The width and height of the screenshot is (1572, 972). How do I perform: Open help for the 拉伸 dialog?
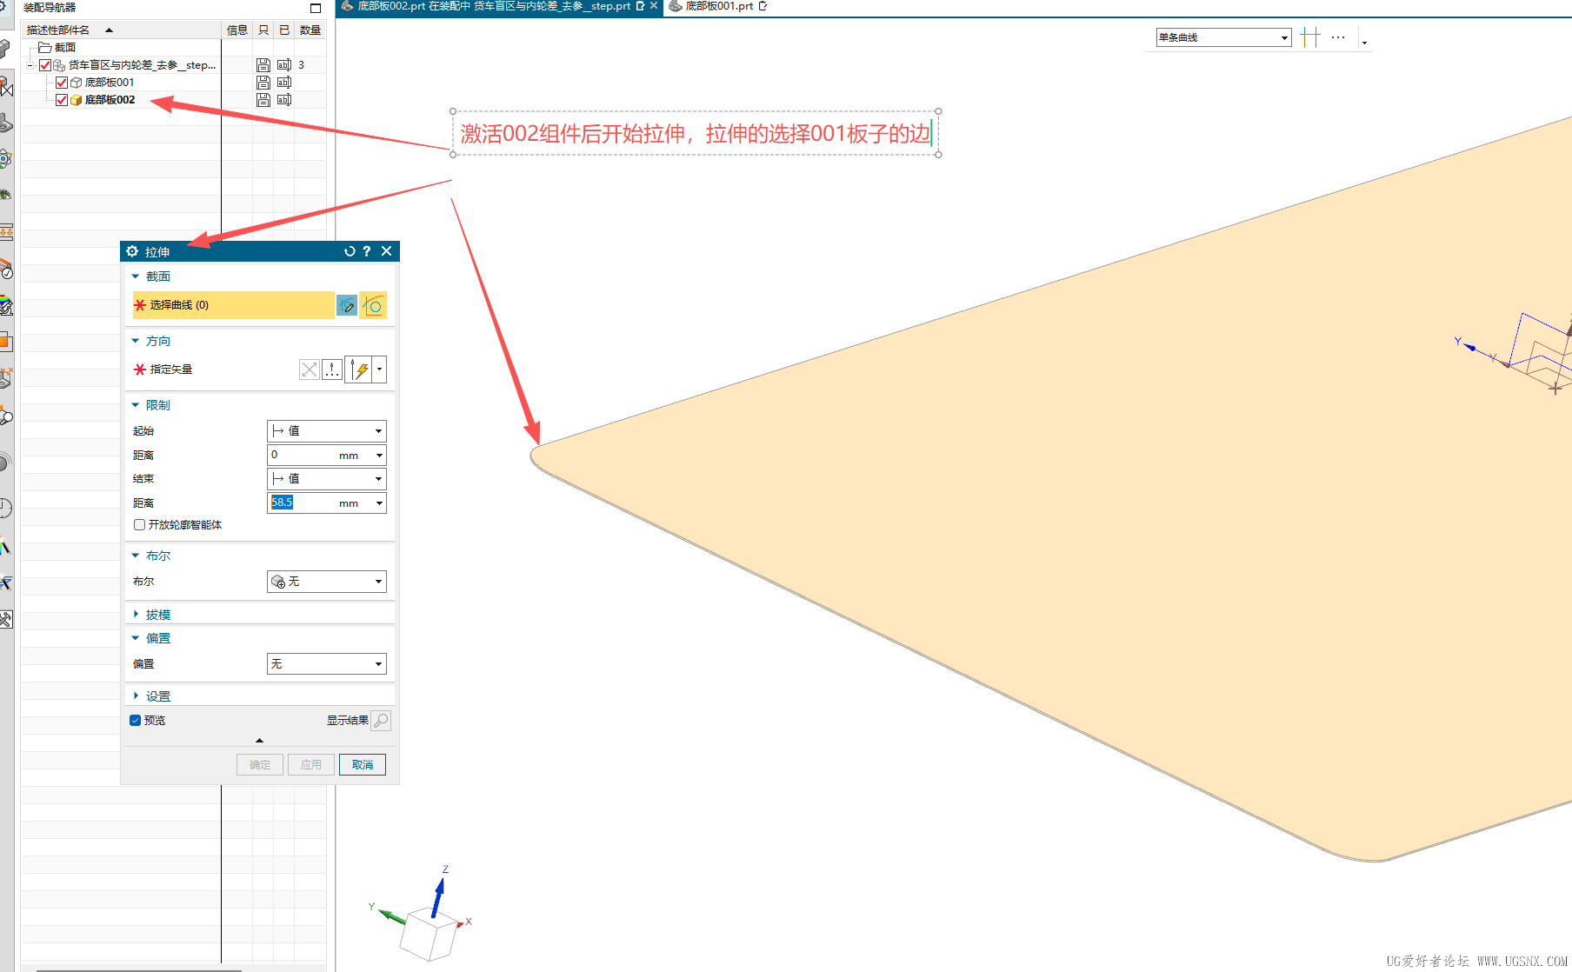tap(367, 251)
